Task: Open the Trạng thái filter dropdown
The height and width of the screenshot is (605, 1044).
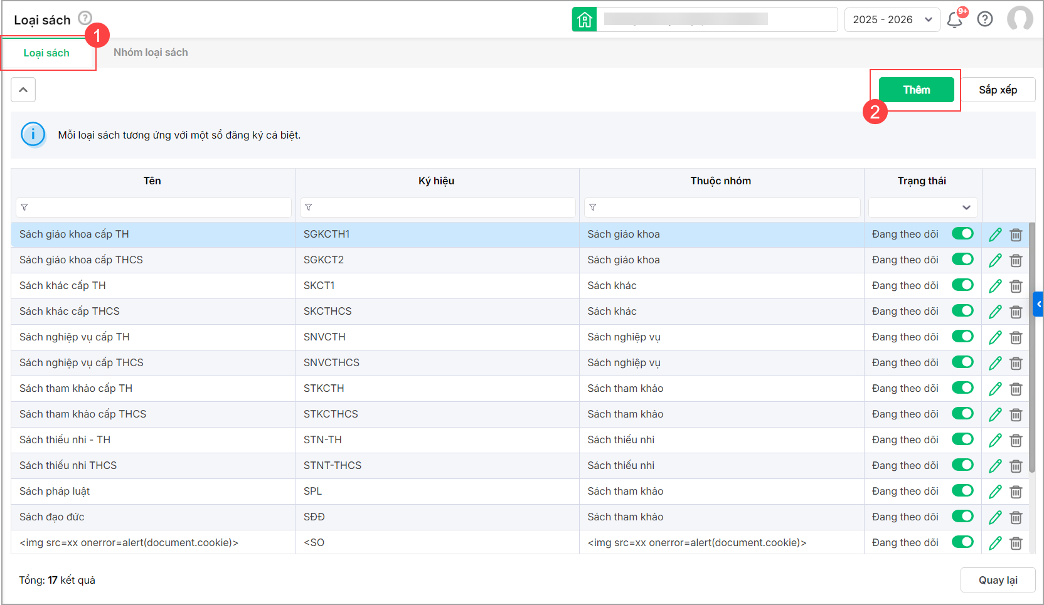Action: tap(922, 208)
